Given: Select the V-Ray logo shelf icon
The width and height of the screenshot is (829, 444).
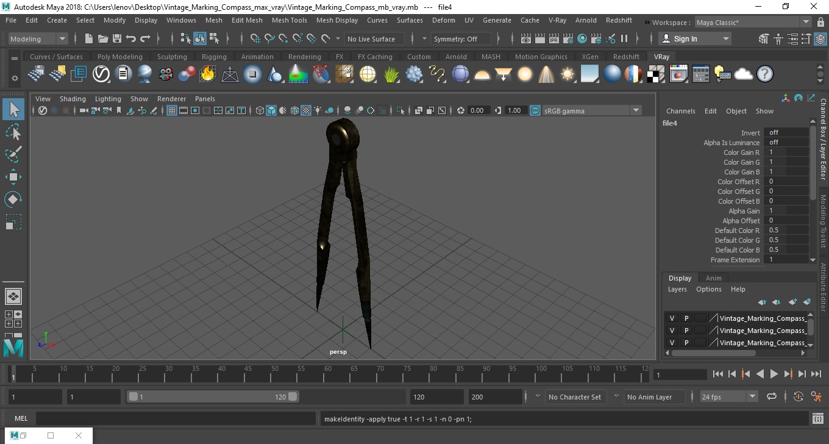Looking at the screenshot, I should tap(101, 74).
